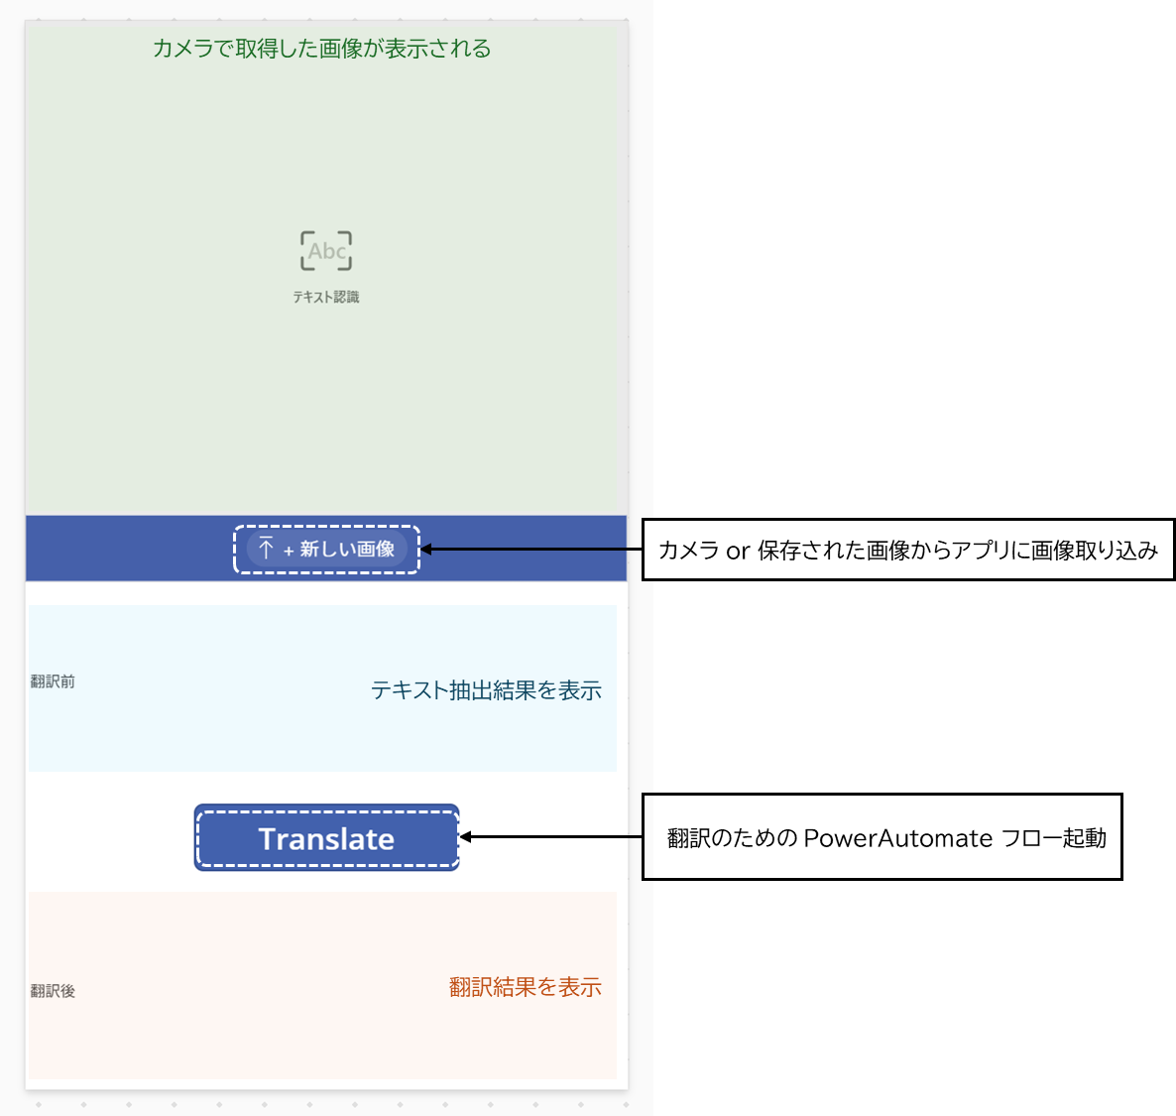Click the 新しい画像 upload button

click(326, 550)
